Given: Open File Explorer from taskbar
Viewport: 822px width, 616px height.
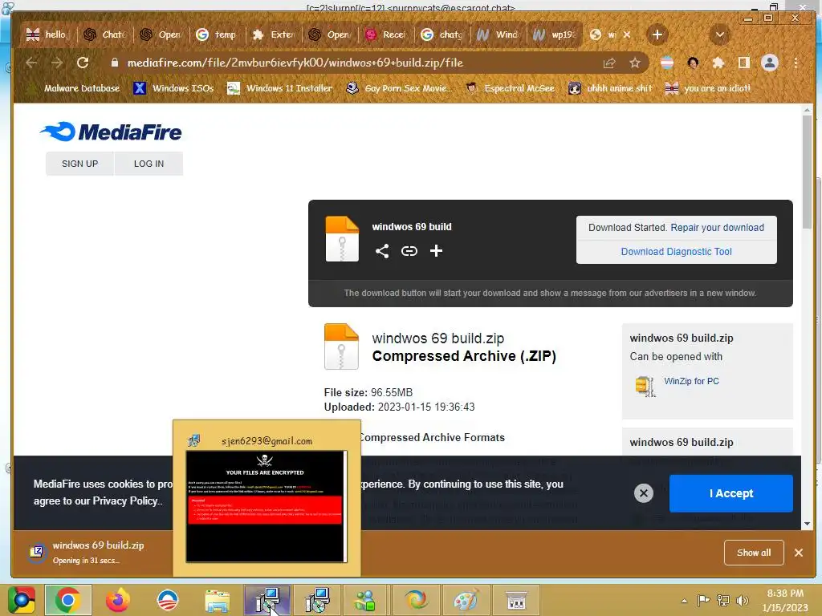Looking at the screenshot, I should pyautogui.click(x=217, y=600).
